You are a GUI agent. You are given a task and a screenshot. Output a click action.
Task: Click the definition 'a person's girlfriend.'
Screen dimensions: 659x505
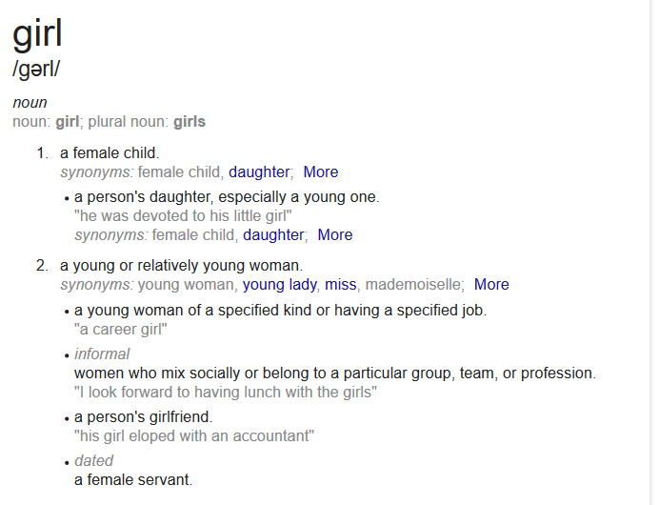pos(143,417)
